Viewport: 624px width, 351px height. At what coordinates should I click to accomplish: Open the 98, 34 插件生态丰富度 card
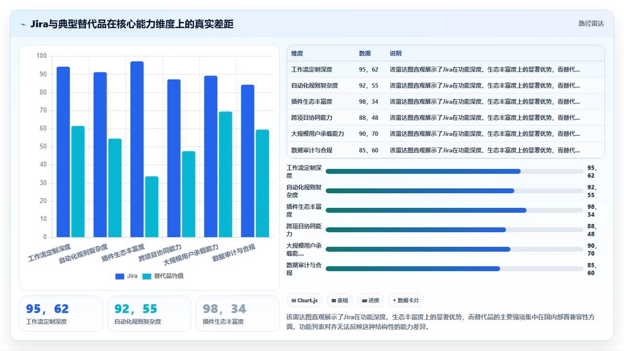pos(237,314)
